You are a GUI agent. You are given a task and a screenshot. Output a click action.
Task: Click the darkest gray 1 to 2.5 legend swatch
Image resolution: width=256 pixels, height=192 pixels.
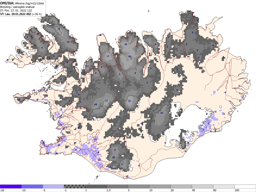point(96,186)
